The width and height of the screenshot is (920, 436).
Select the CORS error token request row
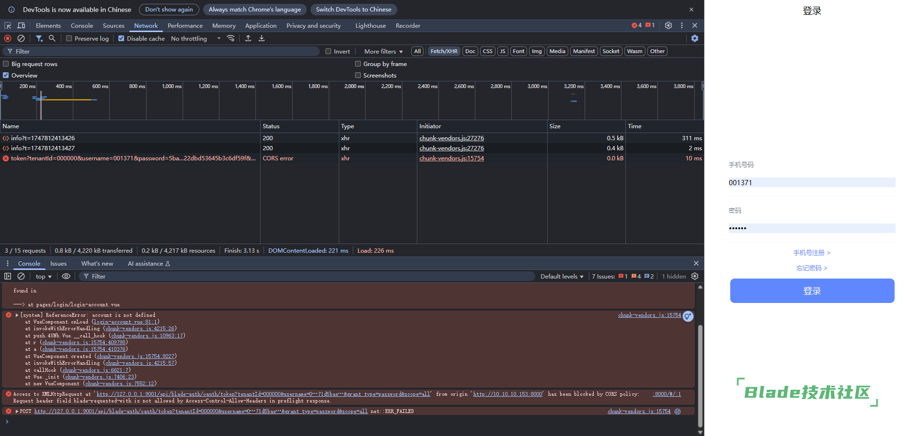pos(352,158)
